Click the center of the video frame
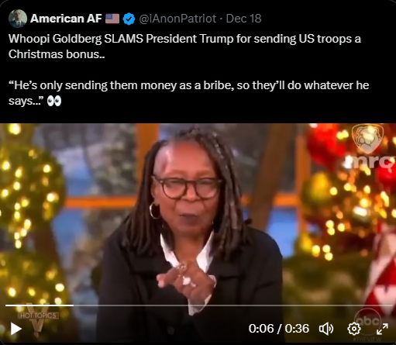The image size is (396, 345). pos(198,234)
